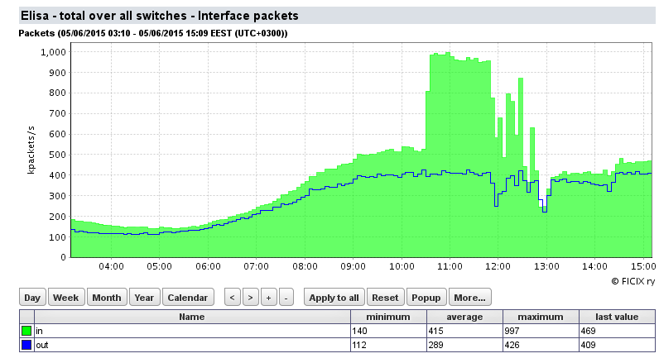
Task: Click the minimum column header
Action: click(388, 317)
